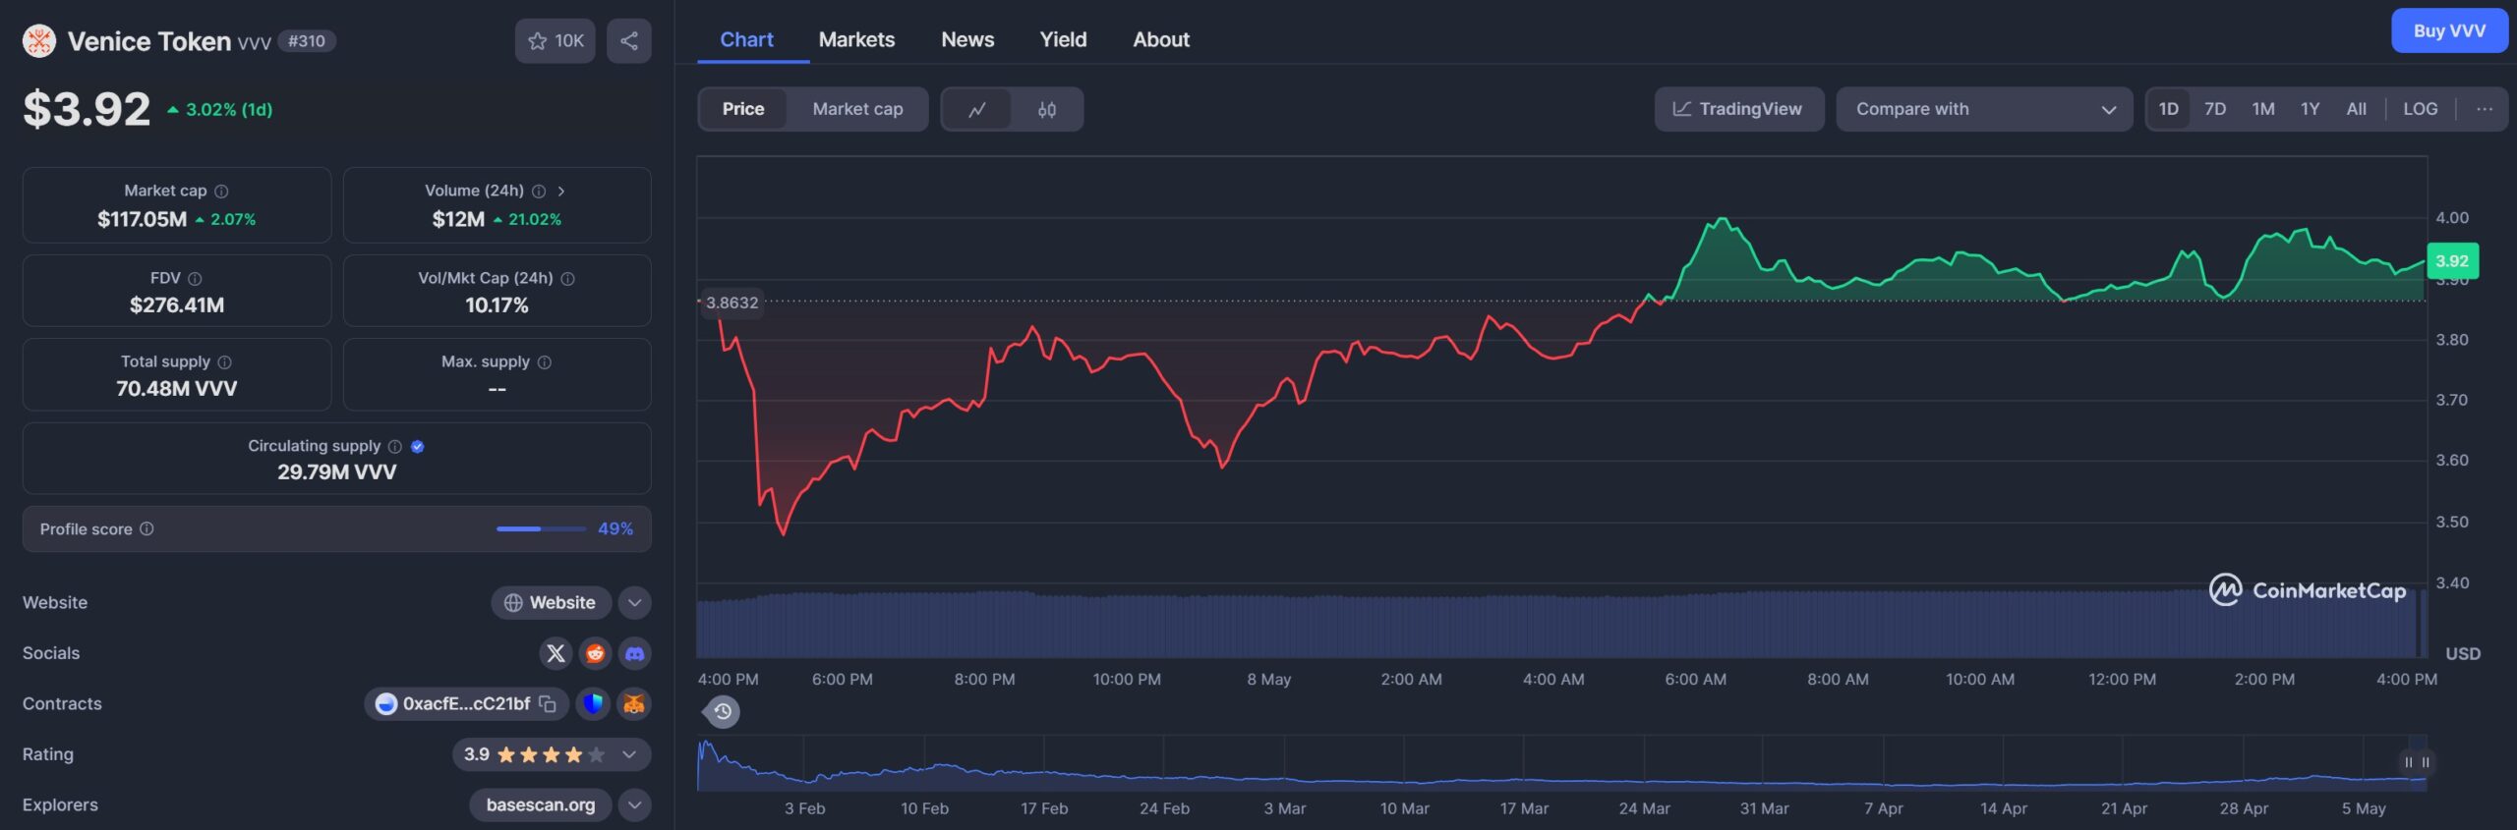The image size is (2517, 830).
Task: Click the circulating supply 29.79M VVV
Action: [x=336, y=472]
